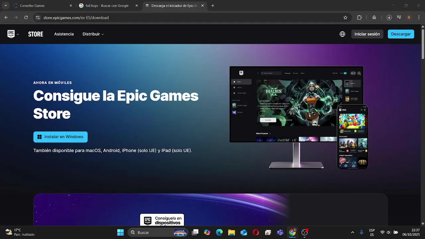Screen dimensions: 425x239
Task: Open Chrome icon on the taskbar
Action: (x=293, y=232)
